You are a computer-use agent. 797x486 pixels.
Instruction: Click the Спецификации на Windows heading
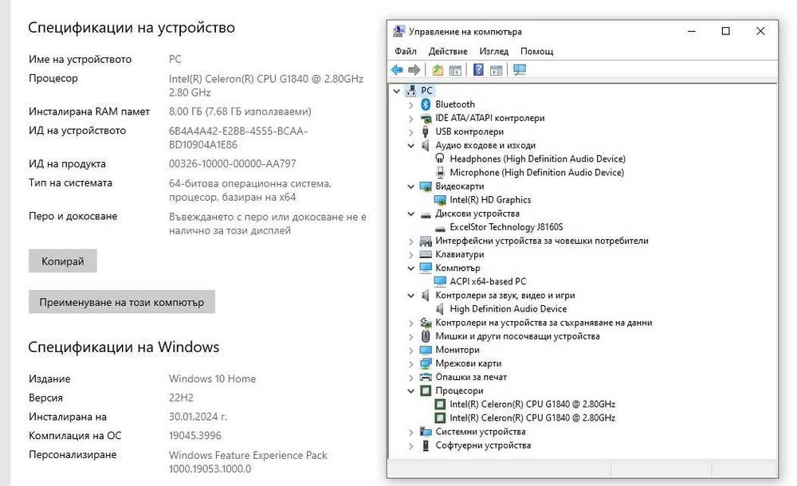[124, 347]
